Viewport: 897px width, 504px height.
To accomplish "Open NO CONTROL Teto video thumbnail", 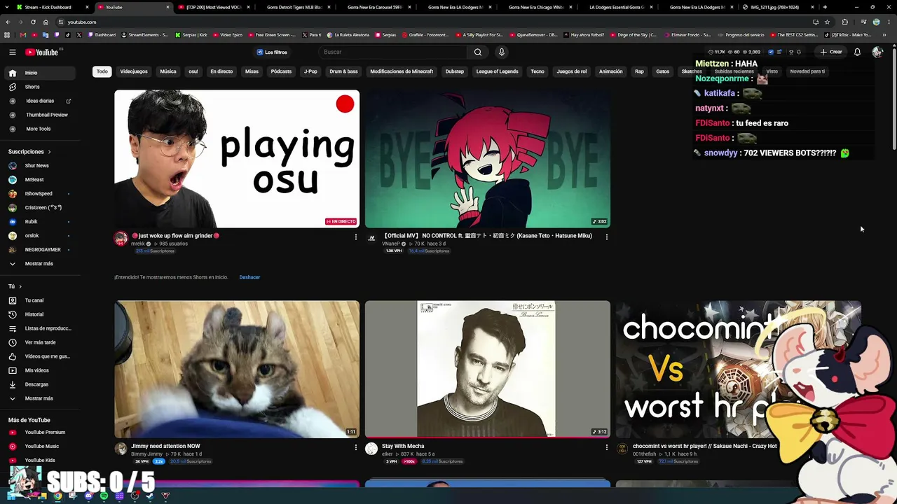I will [488, 159].
